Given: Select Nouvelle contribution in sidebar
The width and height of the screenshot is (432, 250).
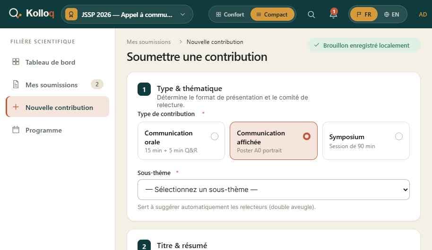Looking at the screenshot, I should coord(57,107).
